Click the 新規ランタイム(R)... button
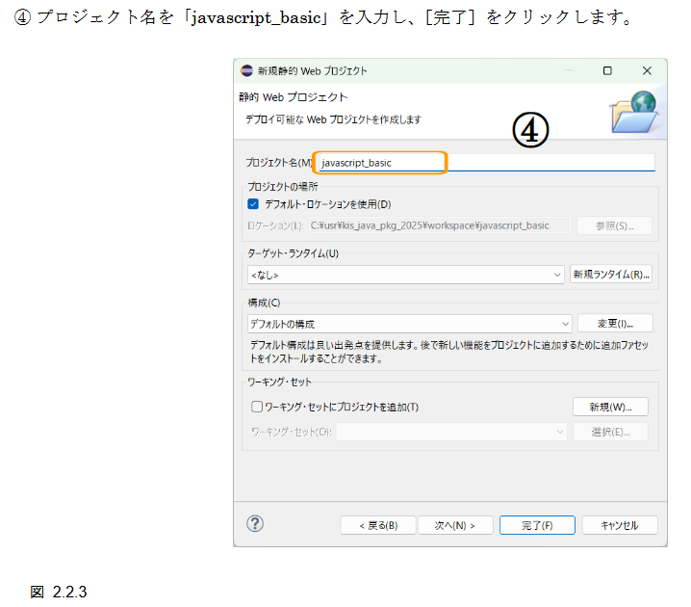The image size is (691, 607). [611, 275]
